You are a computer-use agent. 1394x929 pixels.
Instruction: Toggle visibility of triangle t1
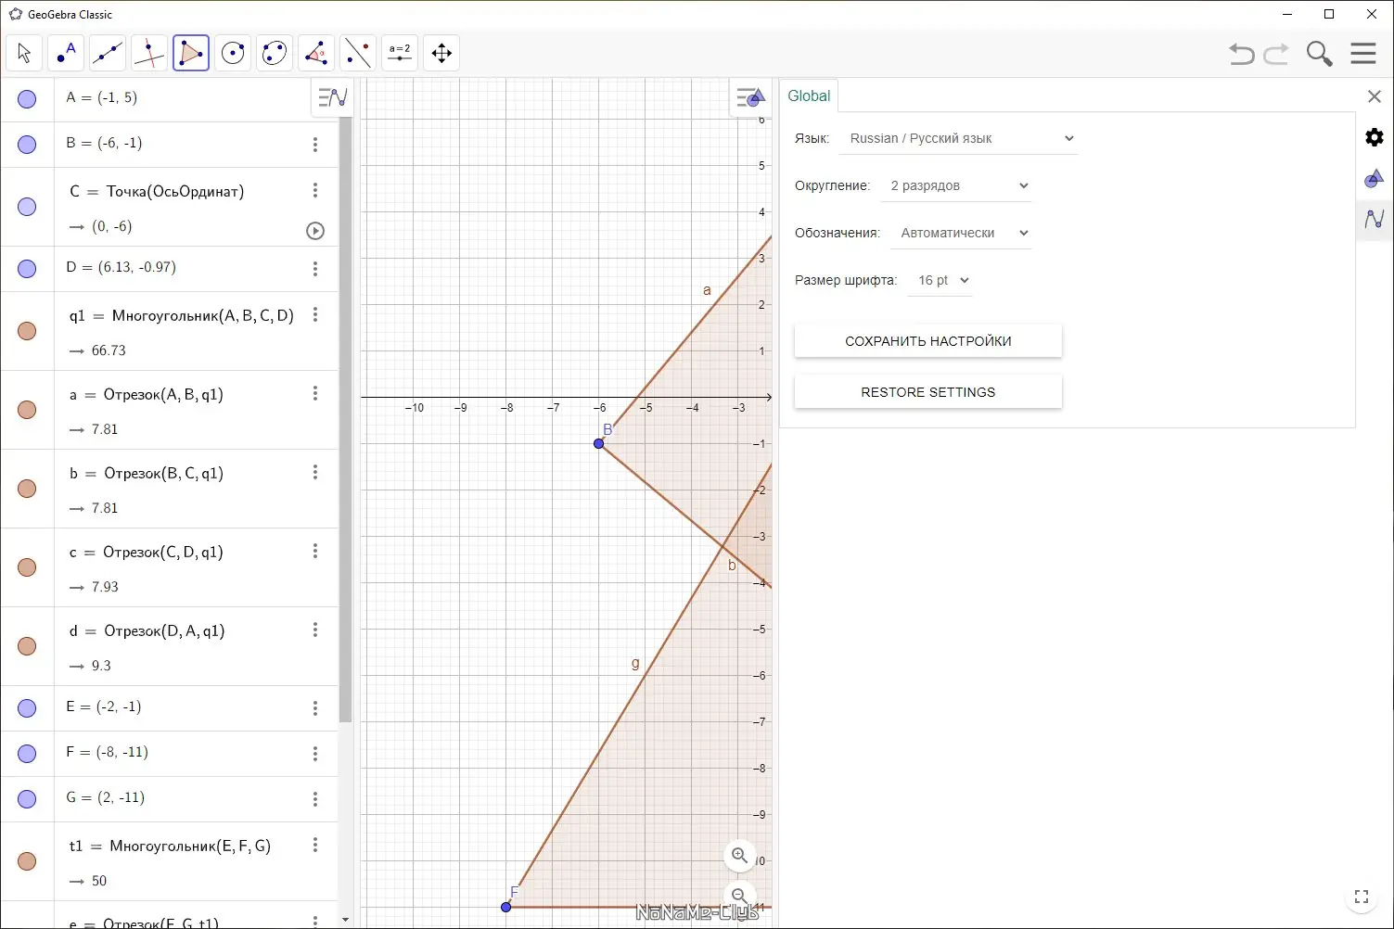click(27, 861)
